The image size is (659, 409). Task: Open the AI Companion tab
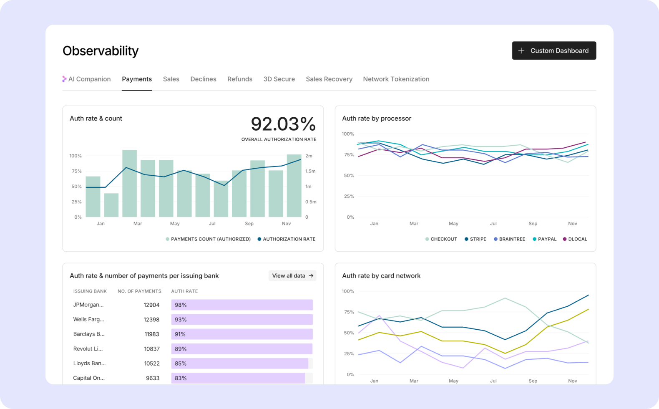pos(86,79)
